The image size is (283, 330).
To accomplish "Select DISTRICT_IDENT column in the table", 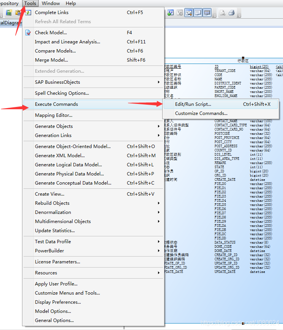I will tap(228, 83).
